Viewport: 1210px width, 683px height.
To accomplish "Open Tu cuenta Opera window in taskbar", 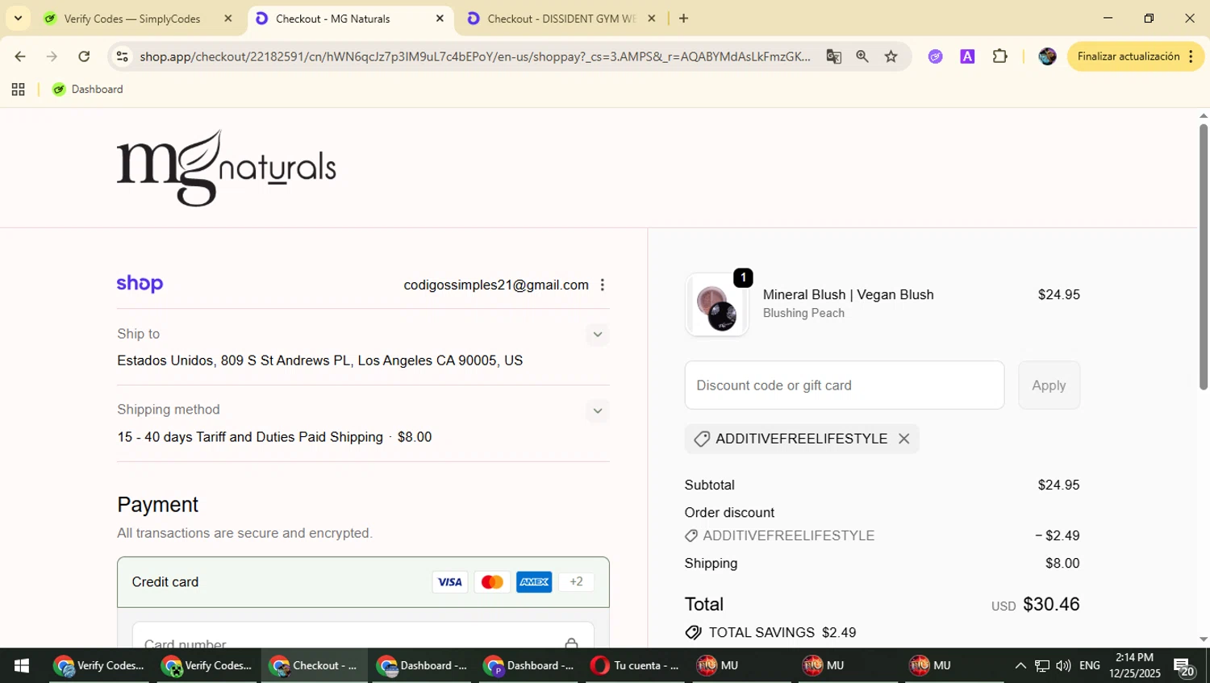I will pyautogui.click(x=636, y=666).
